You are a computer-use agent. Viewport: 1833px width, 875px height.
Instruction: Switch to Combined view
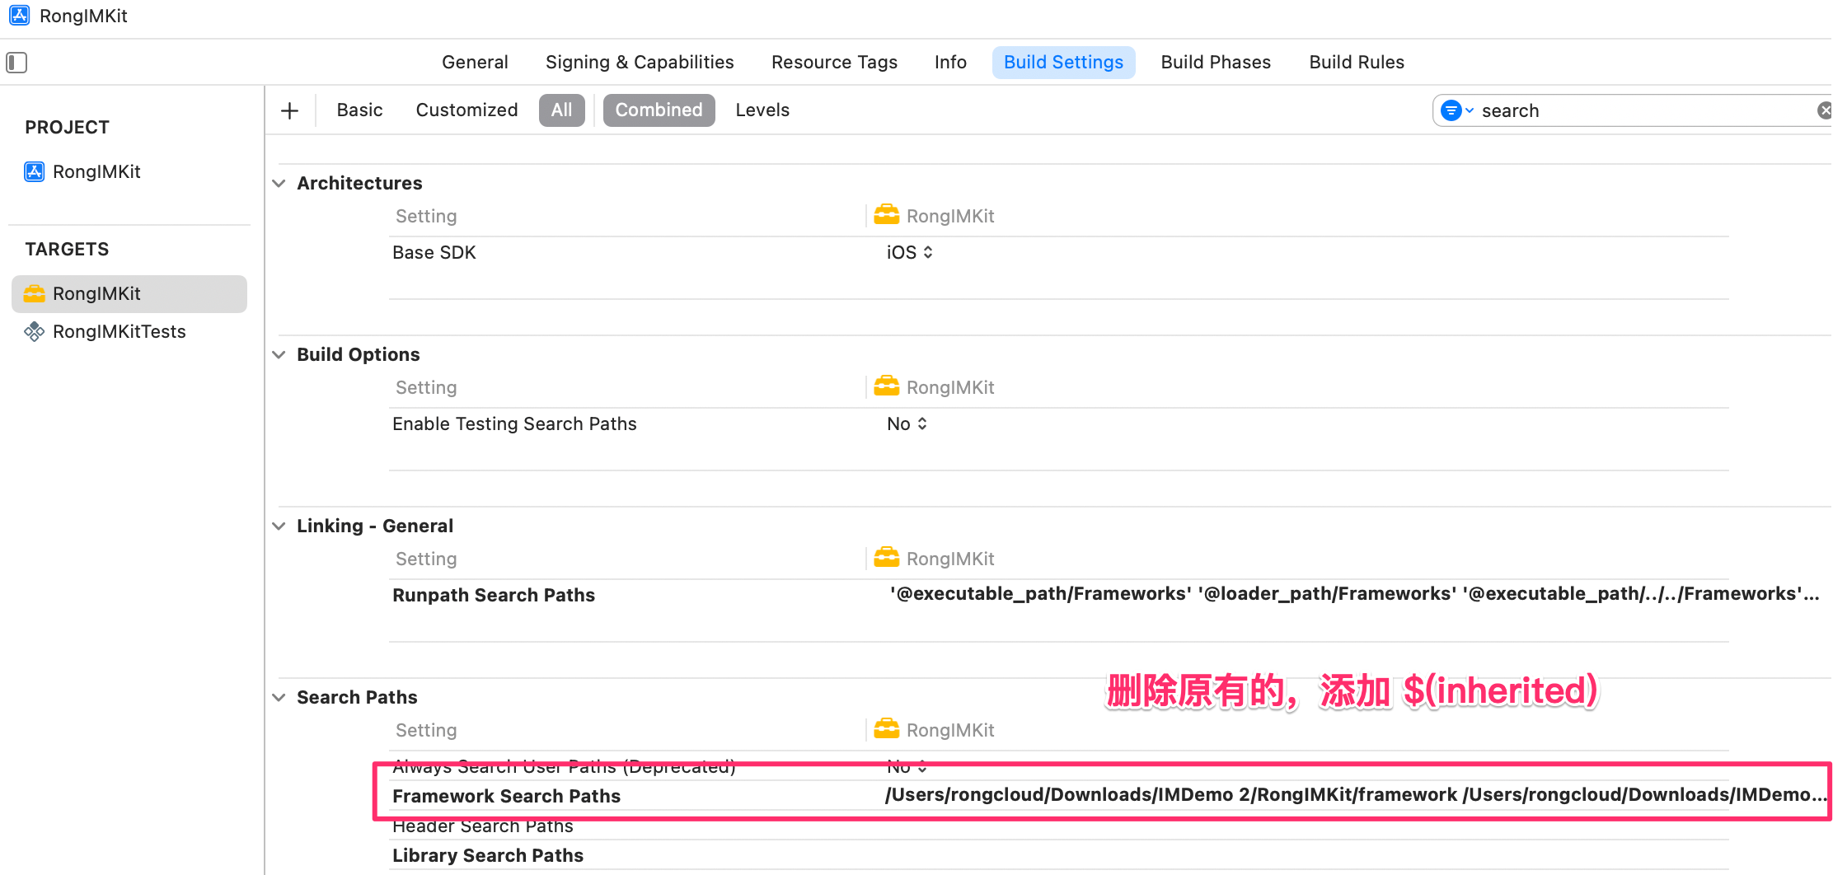pyautogui.click(x=659, y=110)
